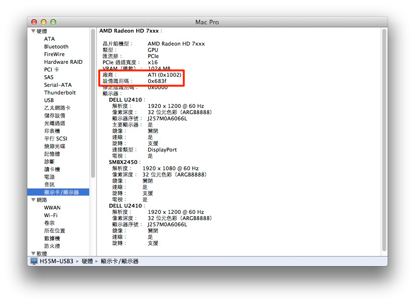Select SAS in the sidebar
The height and width of the screenshot is (304, 415).
pos(49,77)
